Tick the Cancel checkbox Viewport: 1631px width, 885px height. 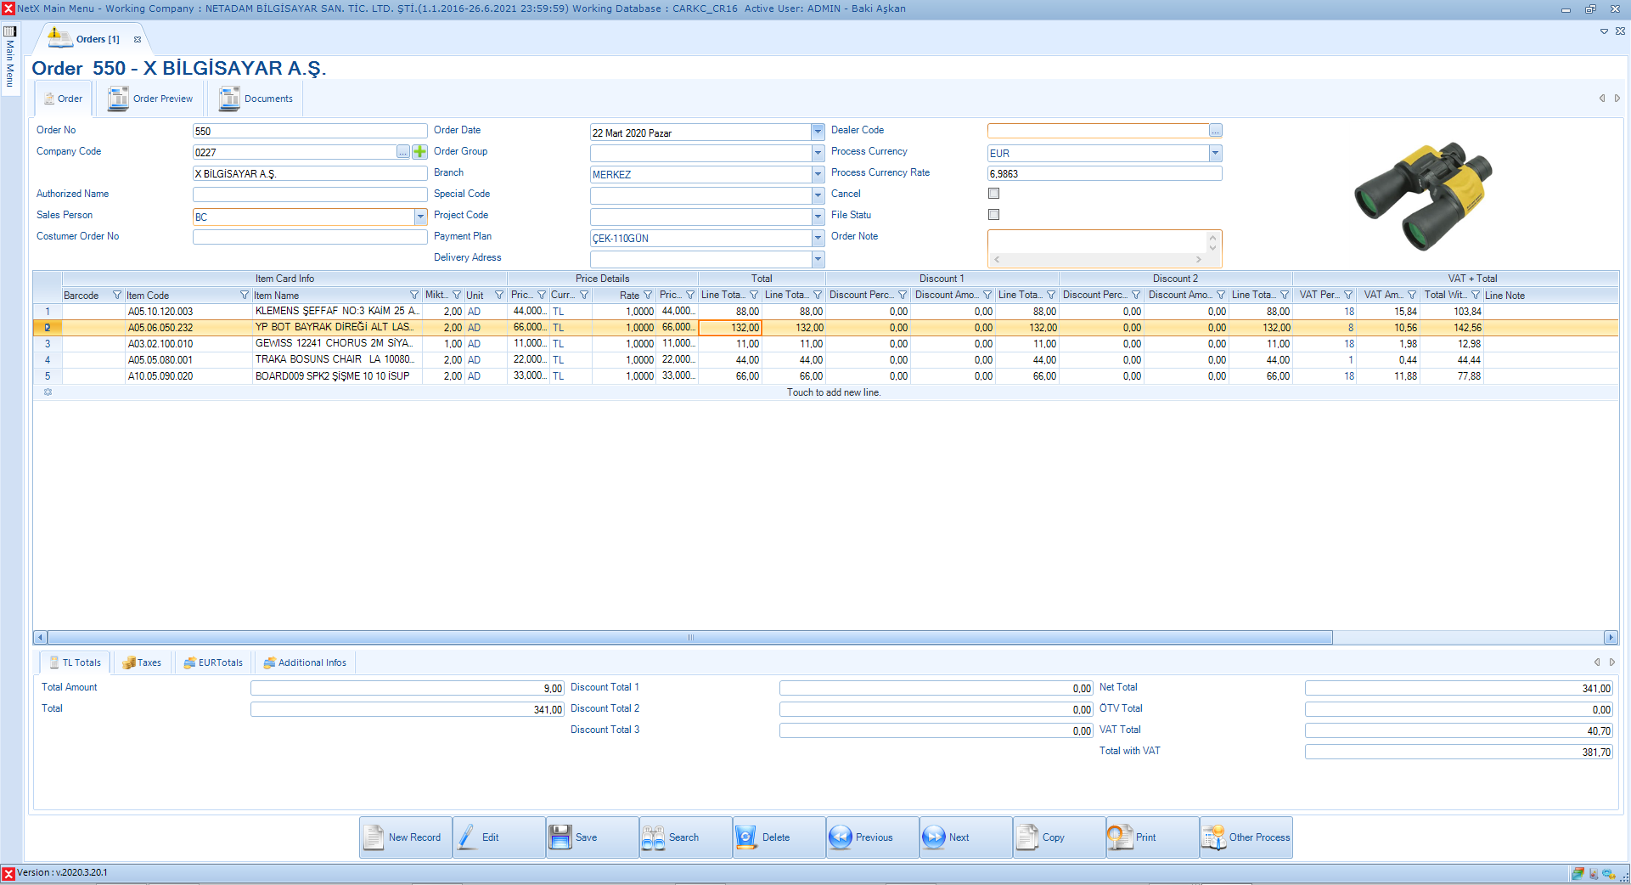coord(993,194)
